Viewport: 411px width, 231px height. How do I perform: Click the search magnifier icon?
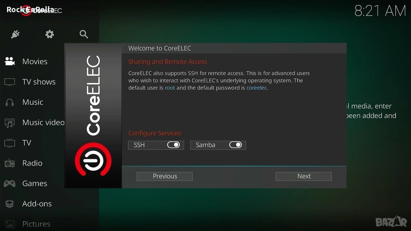point(84,34)
